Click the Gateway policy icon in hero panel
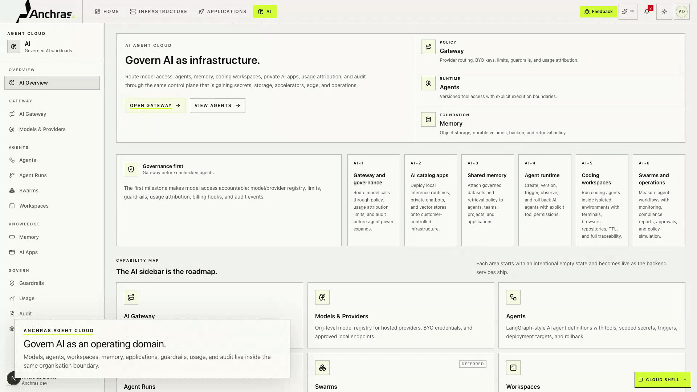697x392 pixels. [x=428, y=47]
